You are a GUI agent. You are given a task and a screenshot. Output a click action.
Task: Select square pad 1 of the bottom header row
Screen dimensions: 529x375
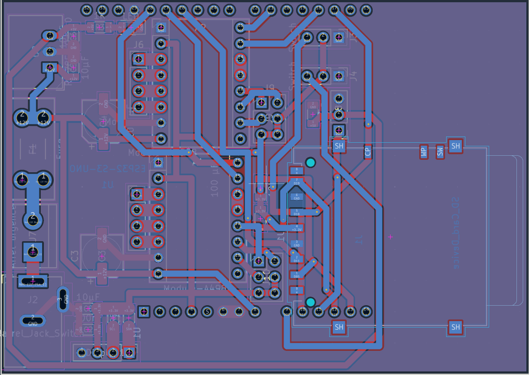tap(144, 311)
